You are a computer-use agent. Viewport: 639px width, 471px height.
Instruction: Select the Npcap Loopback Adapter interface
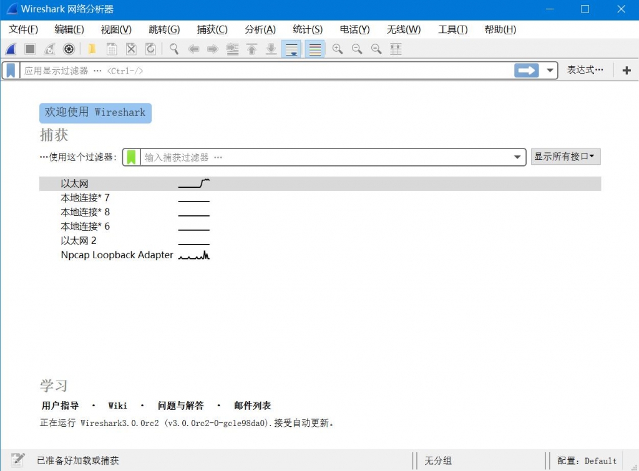click(x=320, y=255)
